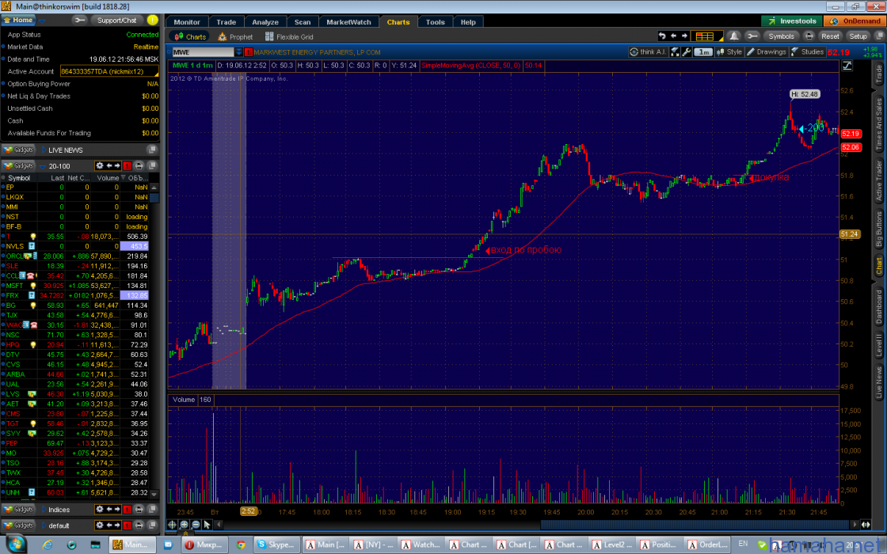The width and height of the screenshot is (887, 554).
Task: Select the pointer cursor tool below chart
Action: pyautogui.click(x=207, y=525)
